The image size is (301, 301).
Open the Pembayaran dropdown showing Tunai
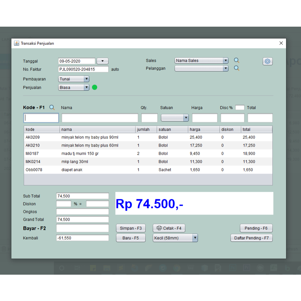point(86,79)
